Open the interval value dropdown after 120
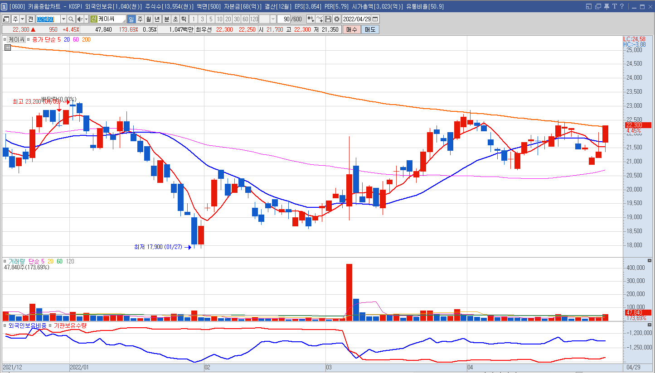Viewport: 655px width, 373px height. (x=273, y=19)
